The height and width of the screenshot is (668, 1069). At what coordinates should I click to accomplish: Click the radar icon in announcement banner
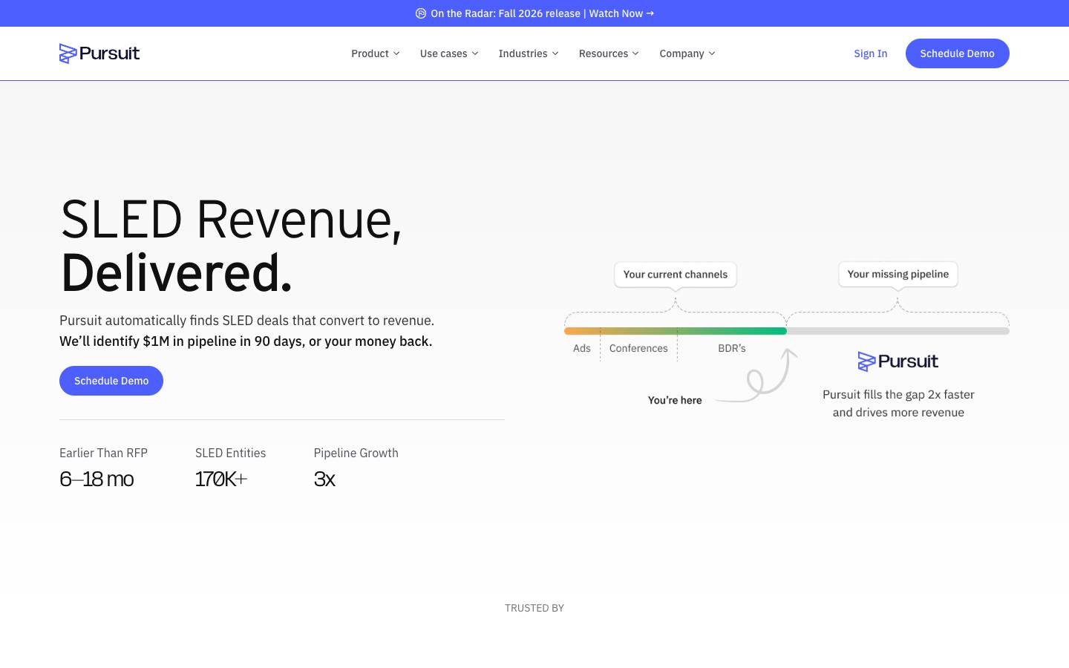pos(421,13)
